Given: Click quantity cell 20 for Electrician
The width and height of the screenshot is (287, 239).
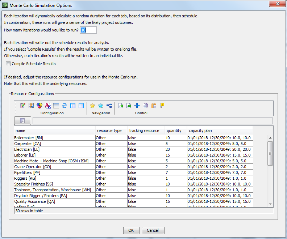Looking at the screenshot, I should [176, 149].
